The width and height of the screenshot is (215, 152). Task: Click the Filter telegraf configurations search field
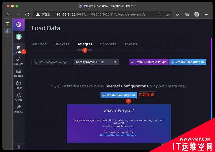(x=52, y=62)
